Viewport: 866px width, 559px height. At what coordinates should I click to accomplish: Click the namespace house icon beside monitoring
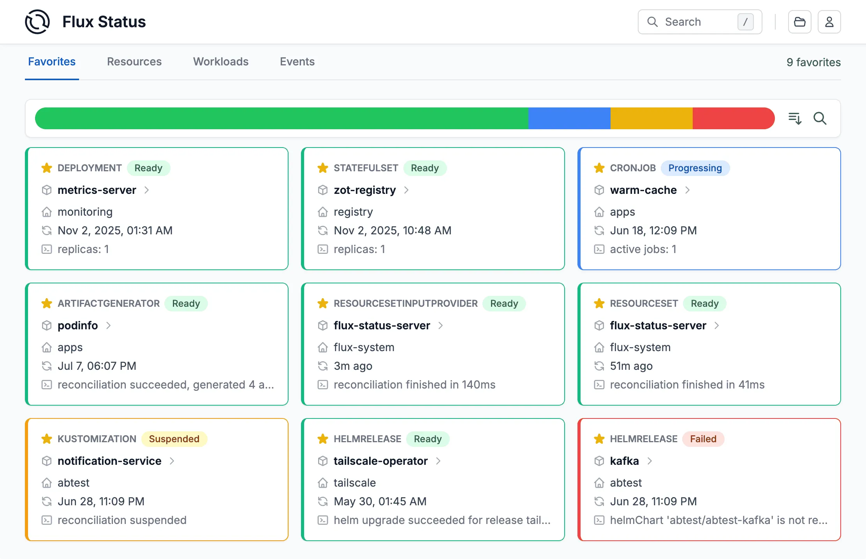click(x=47, y=212)
